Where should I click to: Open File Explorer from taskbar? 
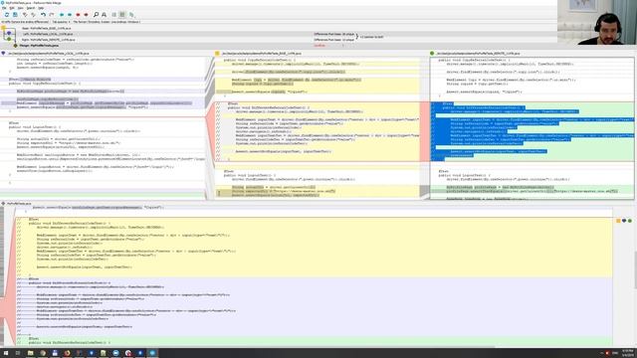point(30,353)
